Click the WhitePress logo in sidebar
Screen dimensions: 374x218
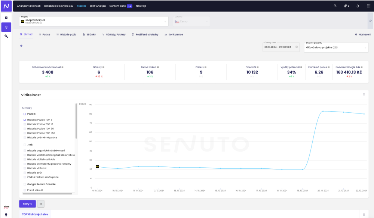[x=6, y=207]
